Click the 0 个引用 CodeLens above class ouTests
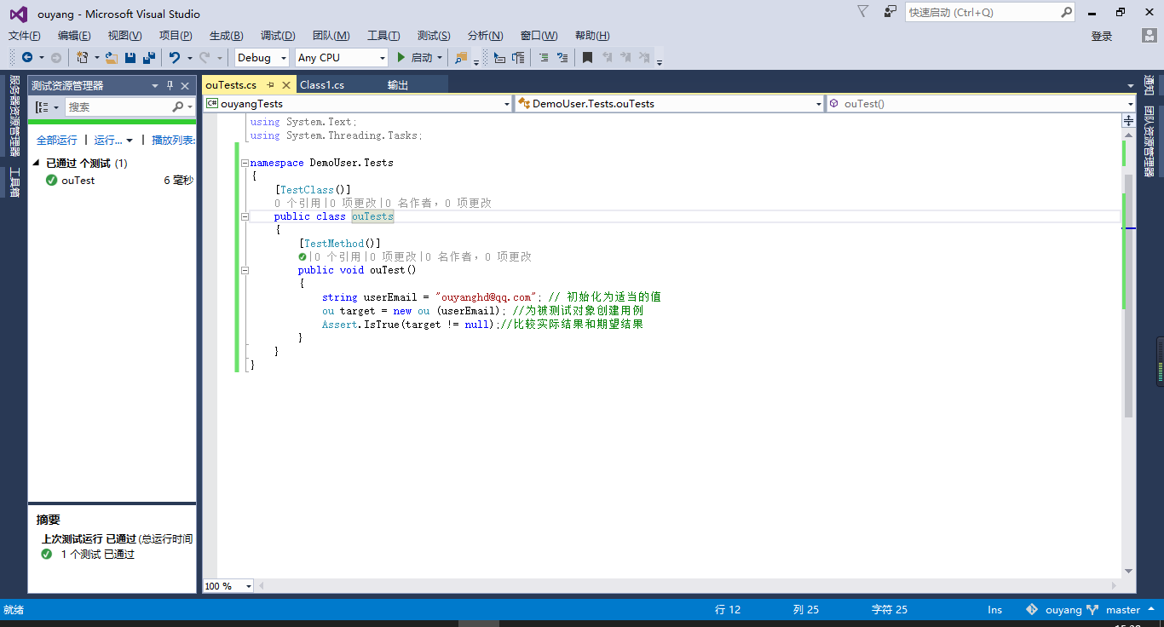 297,204
